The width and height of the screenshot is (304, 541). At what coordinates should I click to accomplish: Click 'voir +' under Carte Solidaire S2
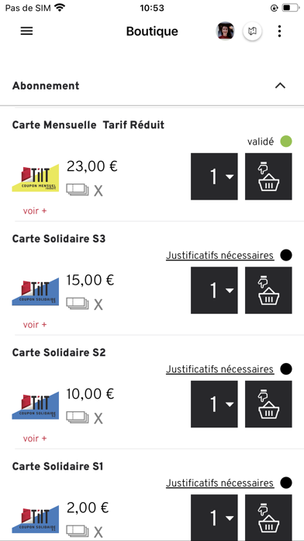(34, 438)
